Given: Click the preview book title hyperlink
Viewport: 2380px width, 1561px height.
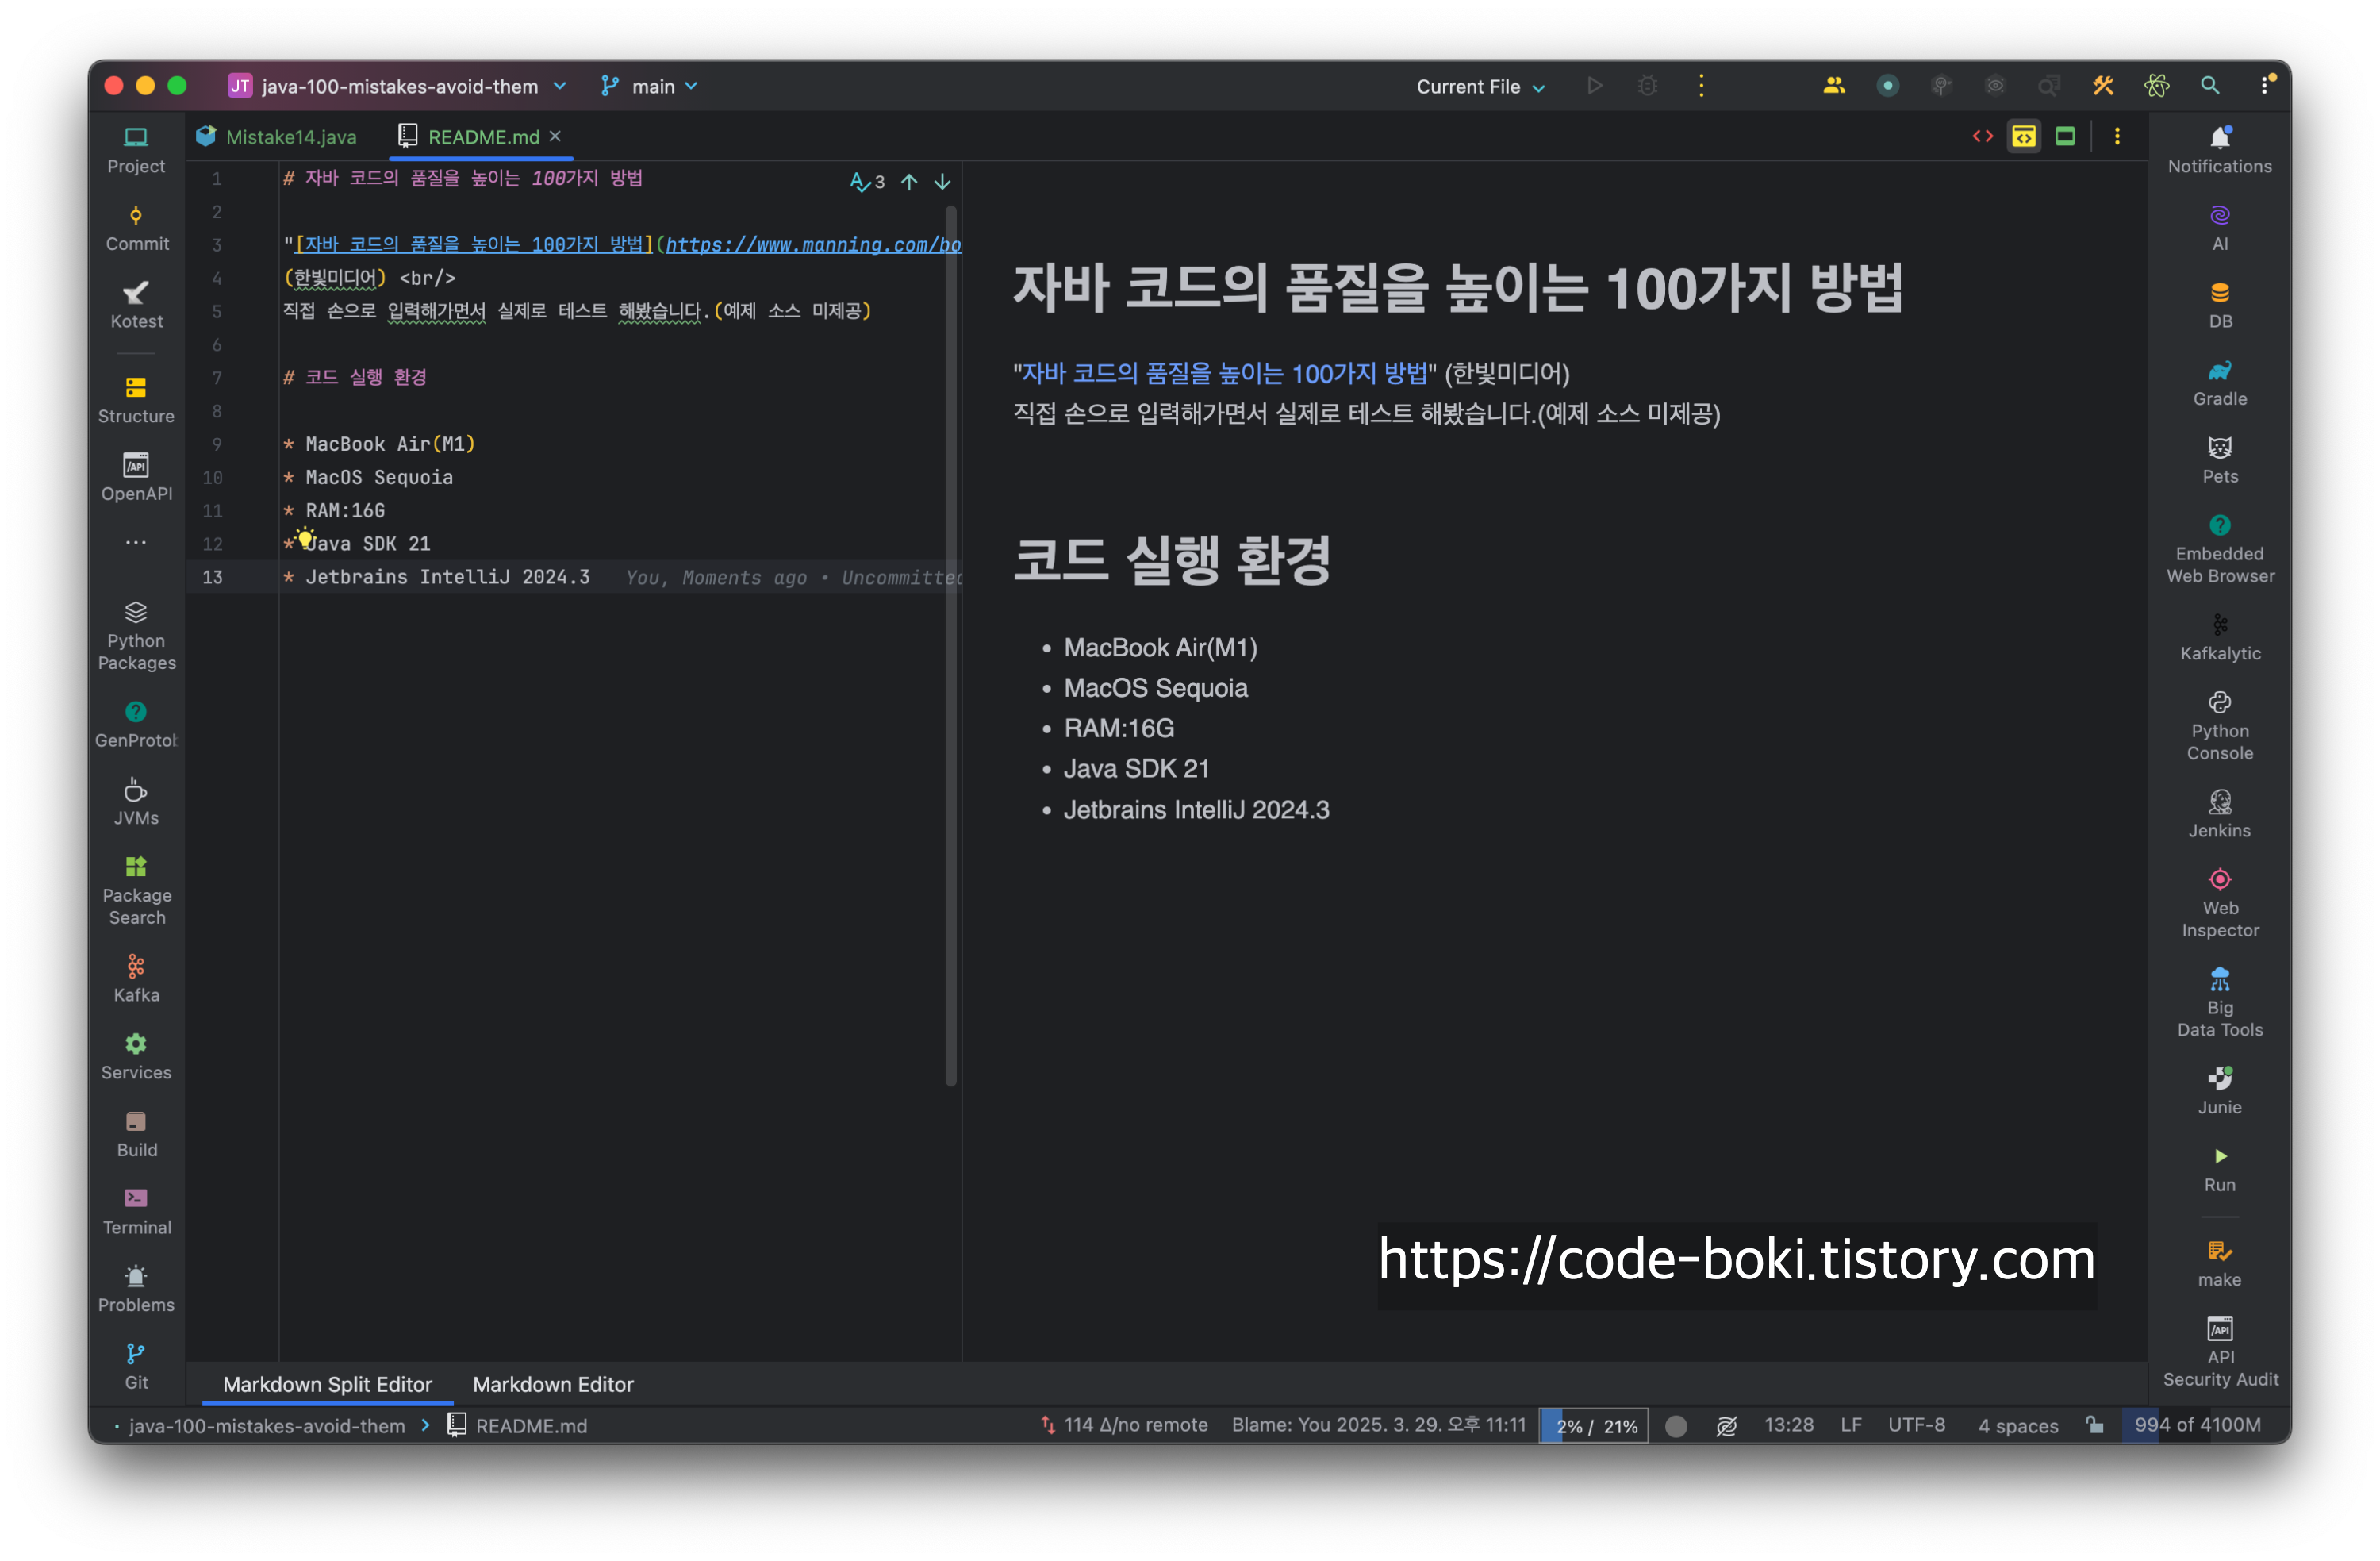Looking at the screenshot, I should coord(1224,373).
